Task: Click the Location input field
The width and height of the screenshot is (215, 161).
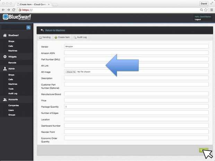Action: point(136,119)
